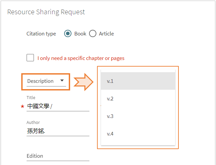Pick v.4 in the description options
The image size is (216, 165).
[x=138, y=134]
